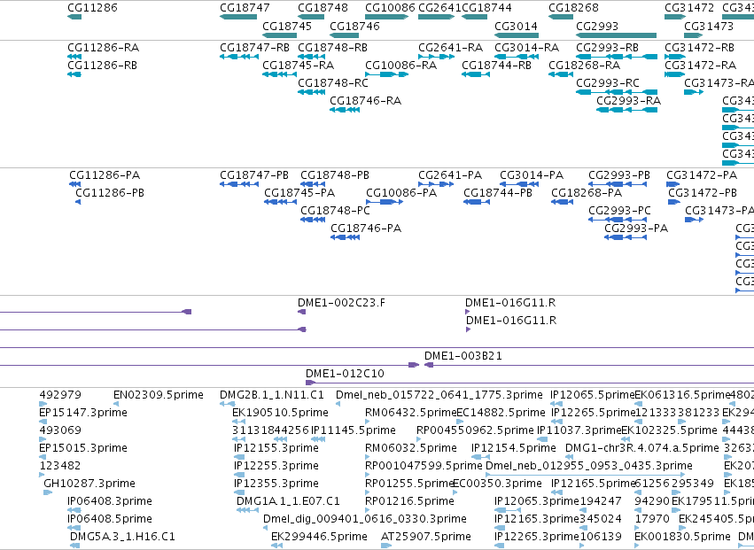Select the upper DME1-016G11.R label
754x550 pixels.
510,303
